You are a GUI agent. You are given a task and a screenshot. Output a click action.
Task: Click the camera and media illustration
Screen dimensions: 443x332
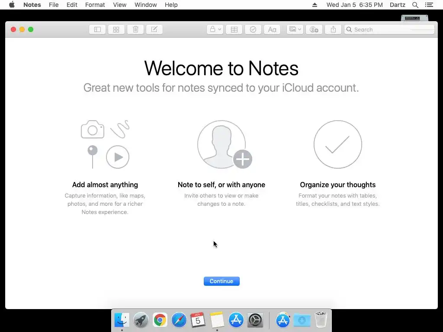105,144
